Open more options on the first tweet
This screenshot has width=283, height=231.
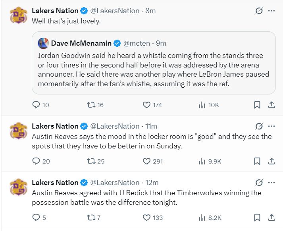pyautogui.click(x=271, y=11)
